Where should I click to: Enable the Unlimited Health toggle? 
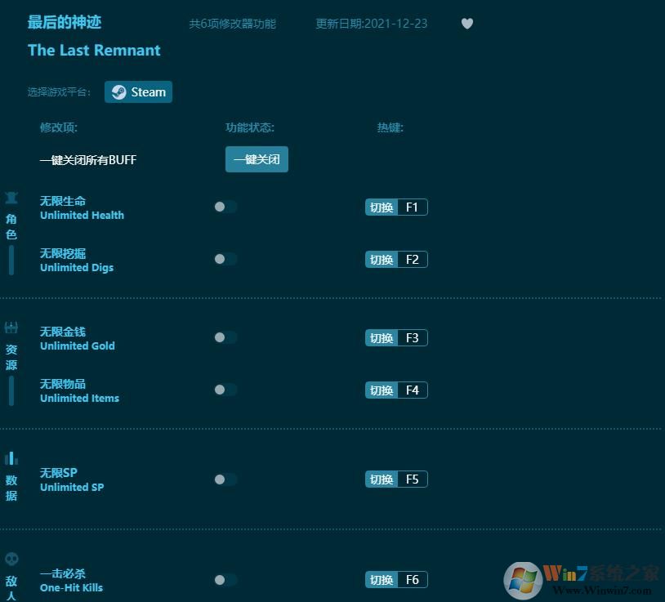tap(225, 207)
